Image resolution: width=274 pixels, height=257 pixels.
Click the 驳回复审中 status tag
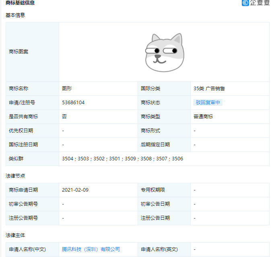pos(208,103)
